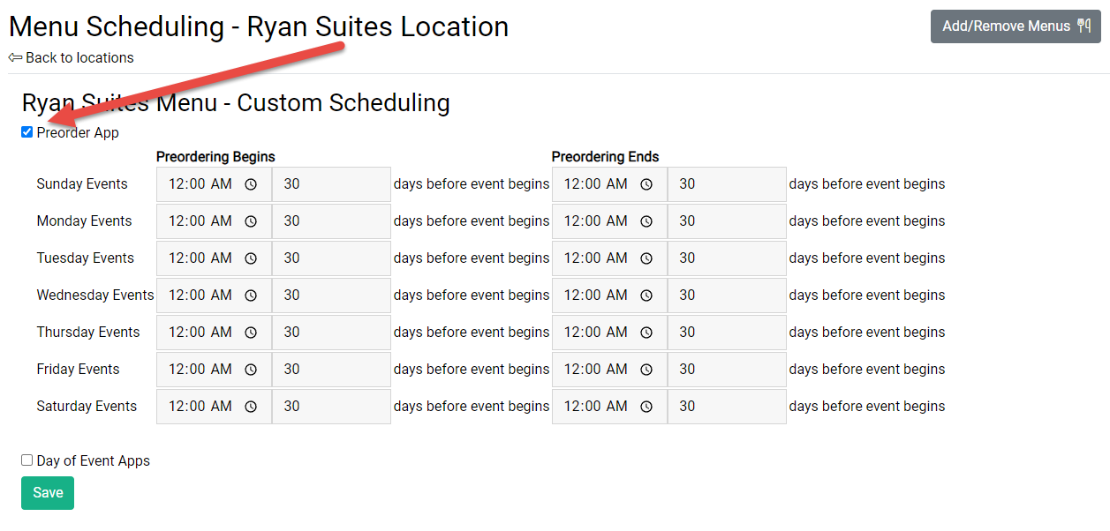The image size is (1110, 531).
Task: Select the Saturday Preordering Ends days field
Action: (727, 406)
